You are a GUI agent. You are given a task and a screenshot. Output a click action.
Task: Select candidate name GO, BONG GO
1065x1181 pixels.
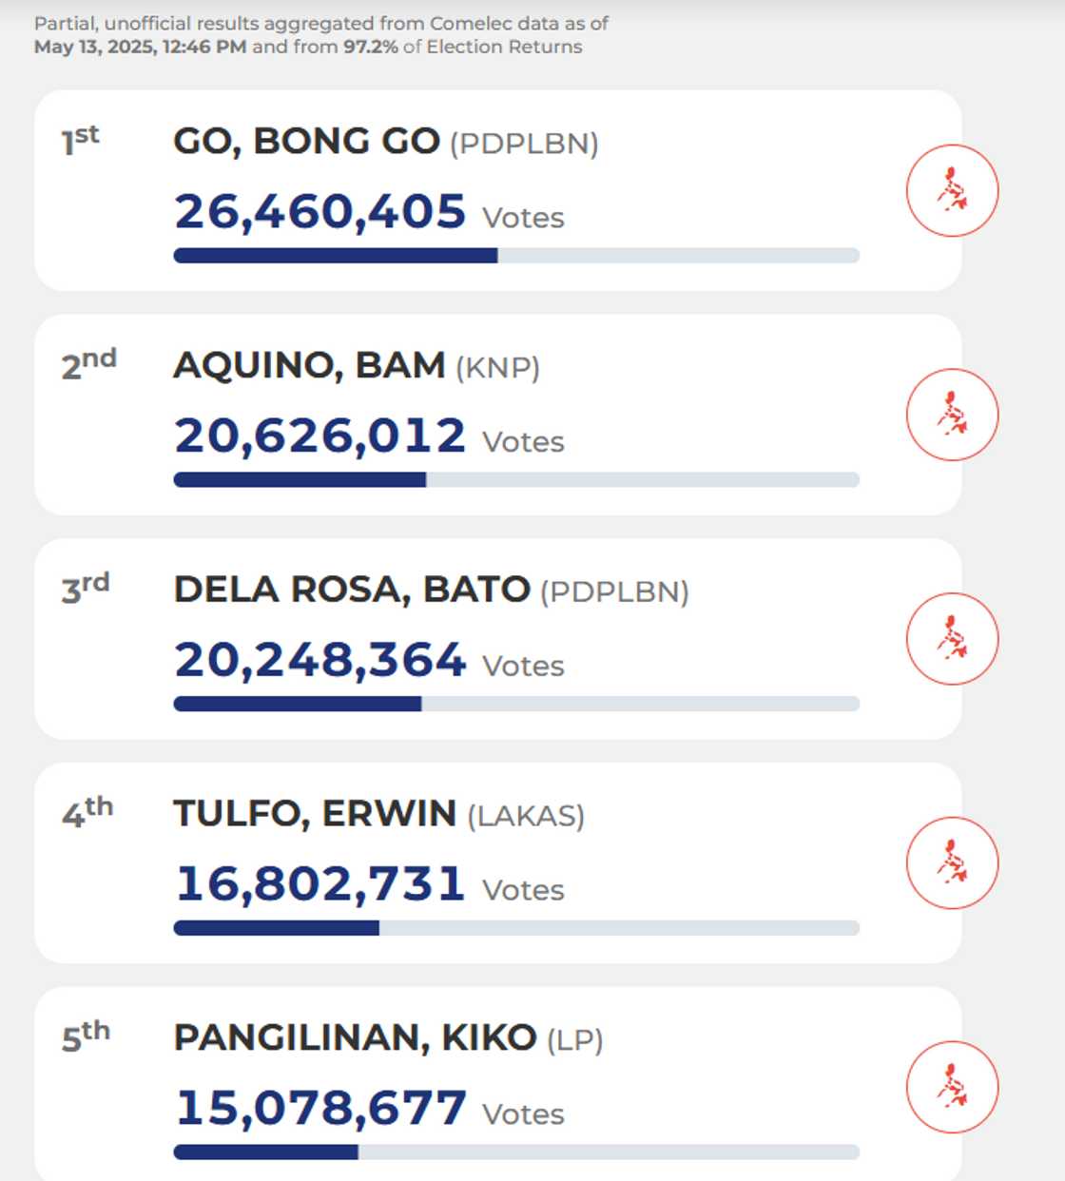click(306, 142)
